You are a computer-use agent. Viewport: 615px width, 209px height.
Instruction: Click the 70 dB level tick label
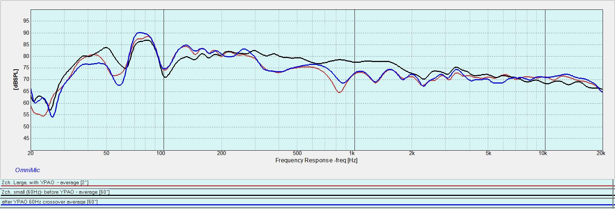tap(26, 80)
